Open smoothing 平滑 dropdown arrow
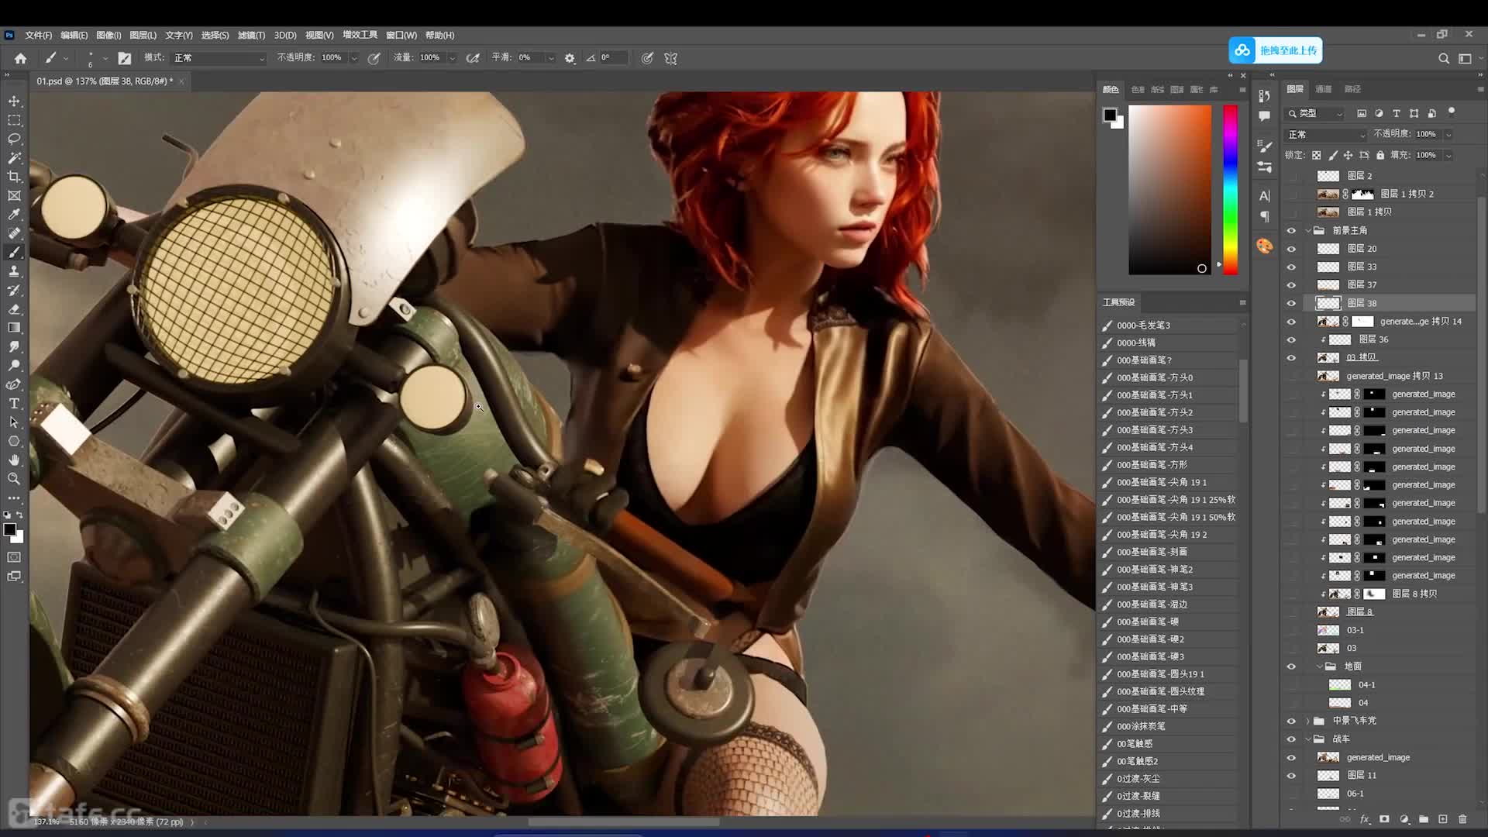This screenshot has height=837, width=1488. 551,58
